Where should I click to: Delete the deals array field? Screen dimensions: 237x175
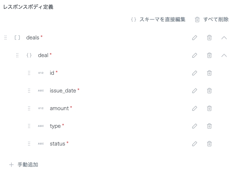coord(209,38)
